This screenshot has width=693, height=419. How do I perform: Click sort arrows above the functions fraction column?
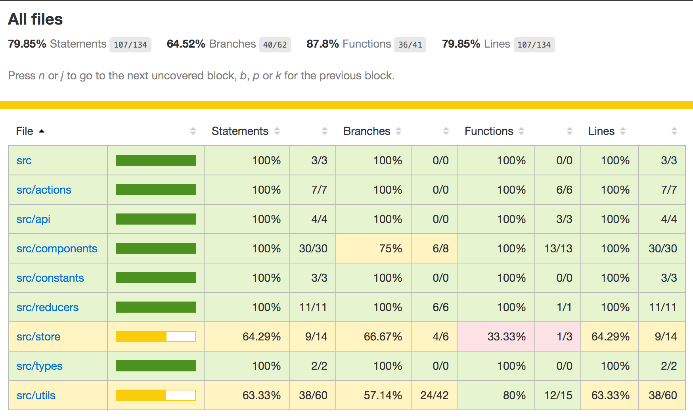pyautogui.click(x=570, y=131)
